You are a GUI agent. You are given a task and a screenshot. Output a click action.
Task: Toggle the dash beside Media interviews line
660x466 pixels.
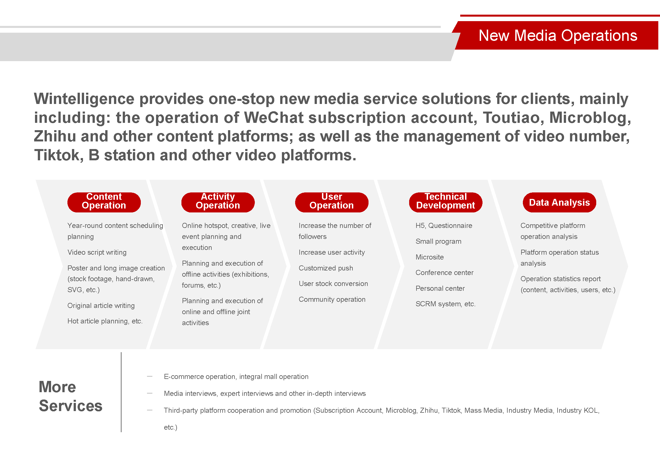coord(150,392)
